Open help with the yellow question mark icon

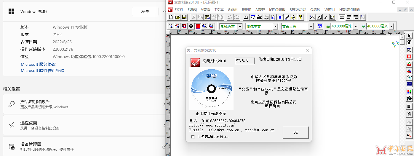300,17
